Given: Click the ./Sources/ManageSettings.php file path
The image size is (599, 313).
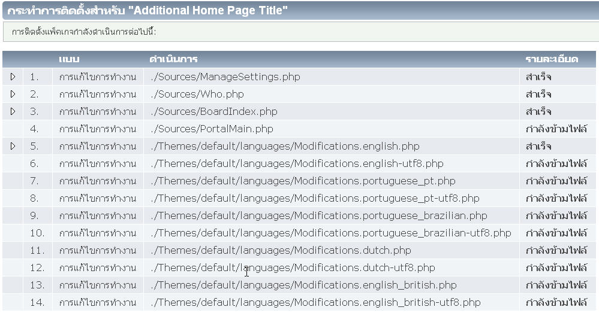Looking at the screenshot, I should (225, 77).
